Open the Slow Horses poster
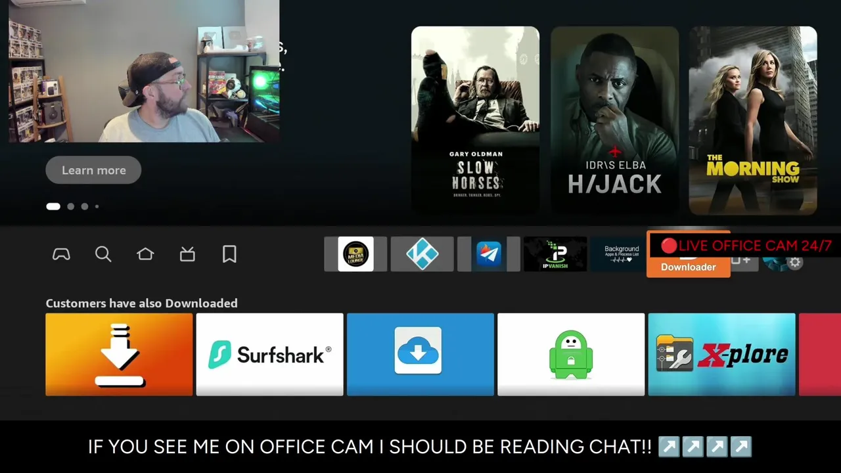This screenshot has width=841, height=473. [x=475, y=120]
